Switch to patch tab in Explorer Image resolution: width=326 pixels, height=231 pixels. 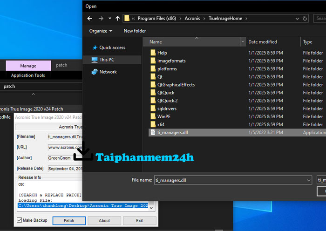(61, 65)
